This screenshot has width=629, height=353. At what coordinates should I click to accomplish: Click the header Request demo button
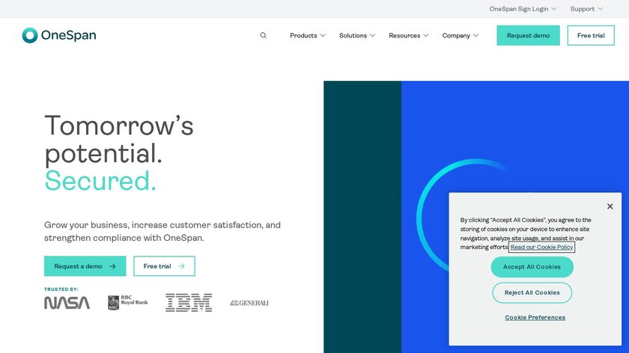(528, 35)
